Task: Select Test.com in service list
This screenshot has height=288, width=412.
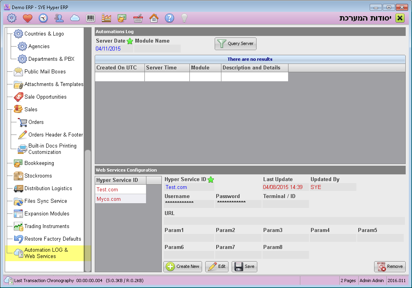Action: 121,189
